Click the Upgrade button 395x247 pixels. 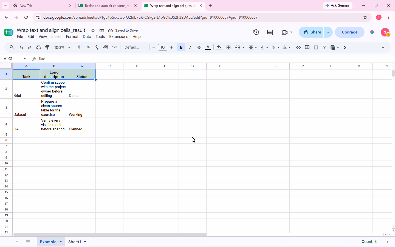tap(350, 32)
